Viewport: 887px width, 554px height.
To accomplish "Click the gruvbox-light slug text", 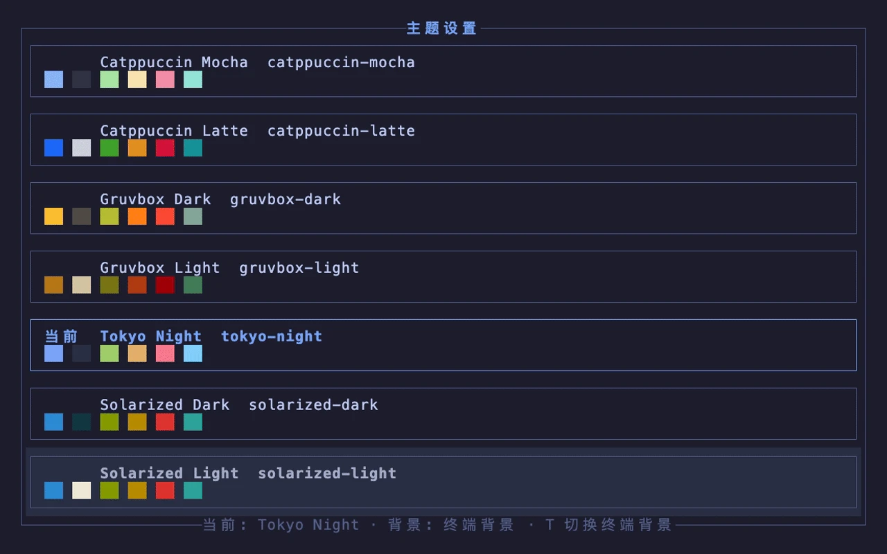I will point(299,268).
